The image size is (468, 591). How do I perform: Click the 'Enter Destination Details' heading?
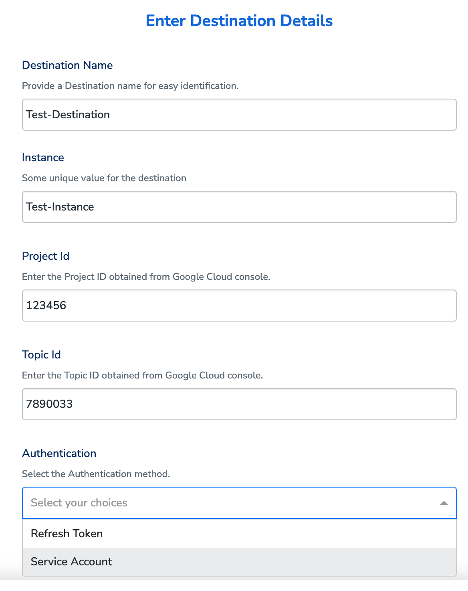coord(239,21)
